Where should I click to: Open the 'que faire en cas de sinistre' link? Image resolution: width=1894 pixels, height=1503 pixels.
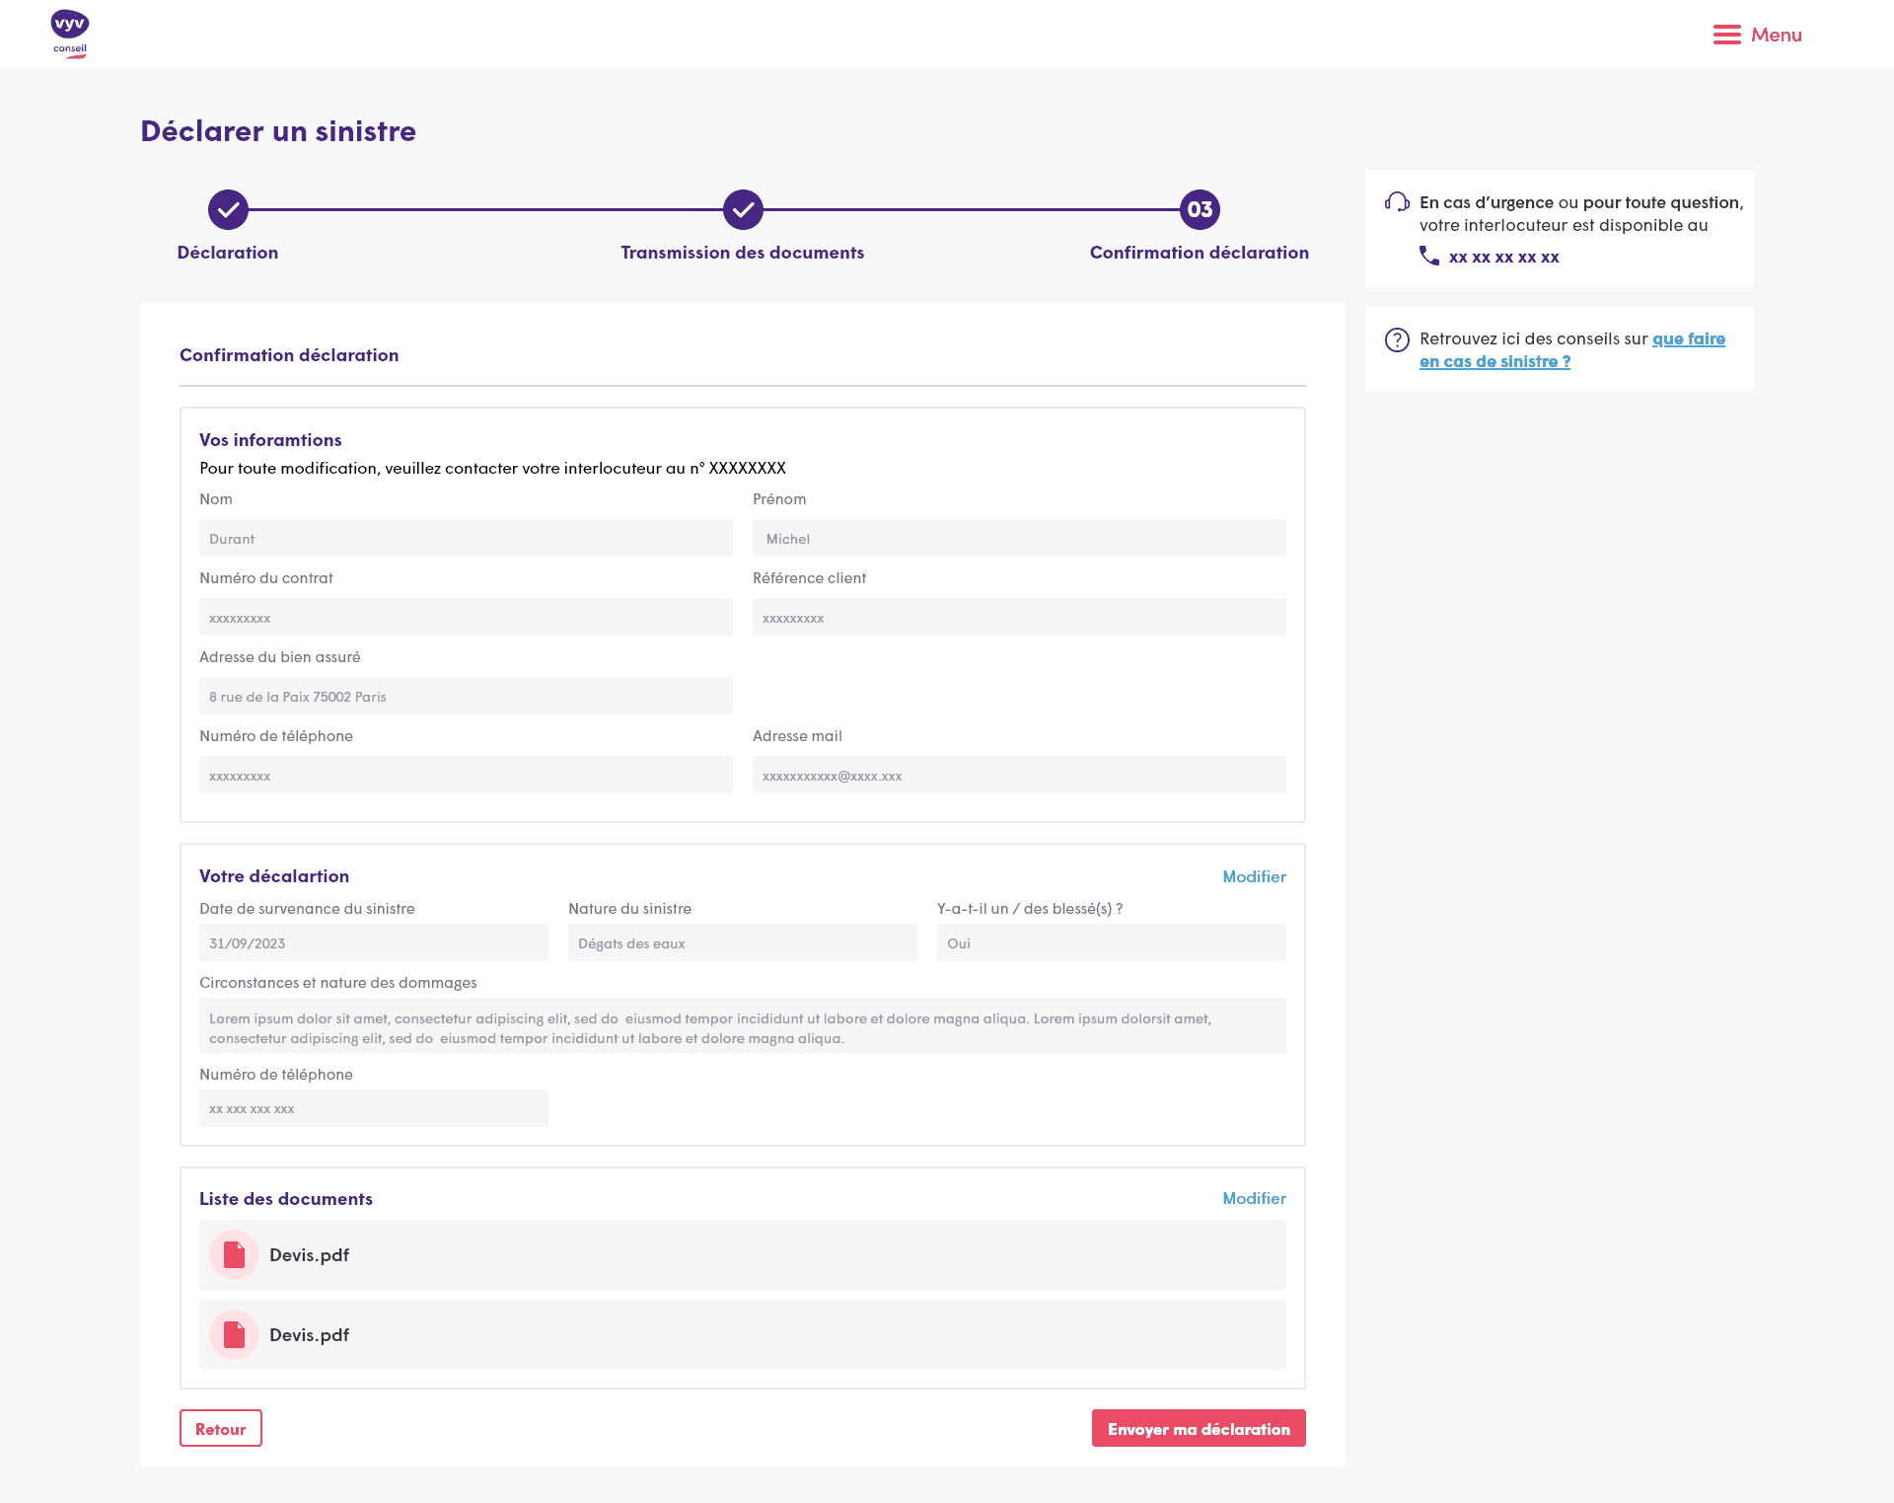point(1688,338)
